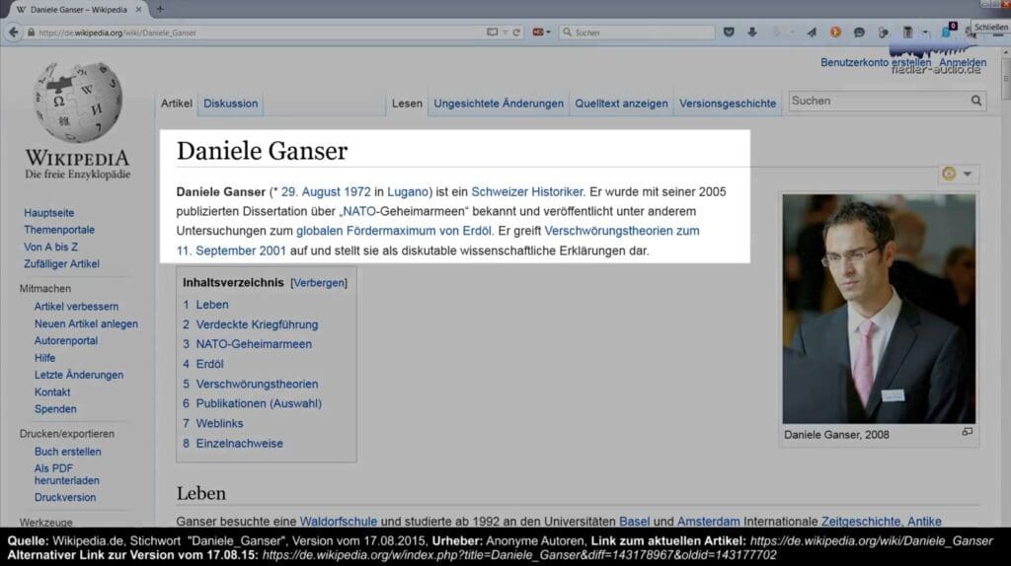
Task: Open Von A bis Z link
Action: (x=51, y=247)
